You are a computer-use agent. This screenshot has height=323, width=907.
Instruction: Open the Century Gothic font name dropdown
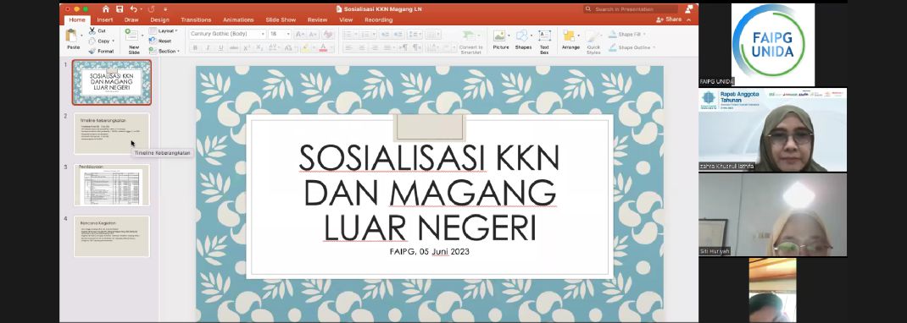click(x=263, y=34)
